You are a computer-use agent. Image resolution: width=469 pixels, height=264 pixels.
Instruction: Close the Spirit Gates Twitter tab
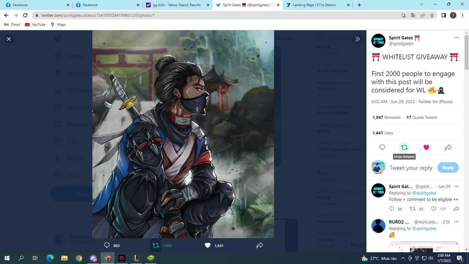278,5
